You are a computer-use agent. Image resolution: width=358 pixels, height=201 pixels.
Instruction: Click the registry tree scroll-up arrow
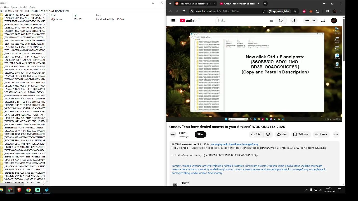pyautogui.click(x=47, y=15)
